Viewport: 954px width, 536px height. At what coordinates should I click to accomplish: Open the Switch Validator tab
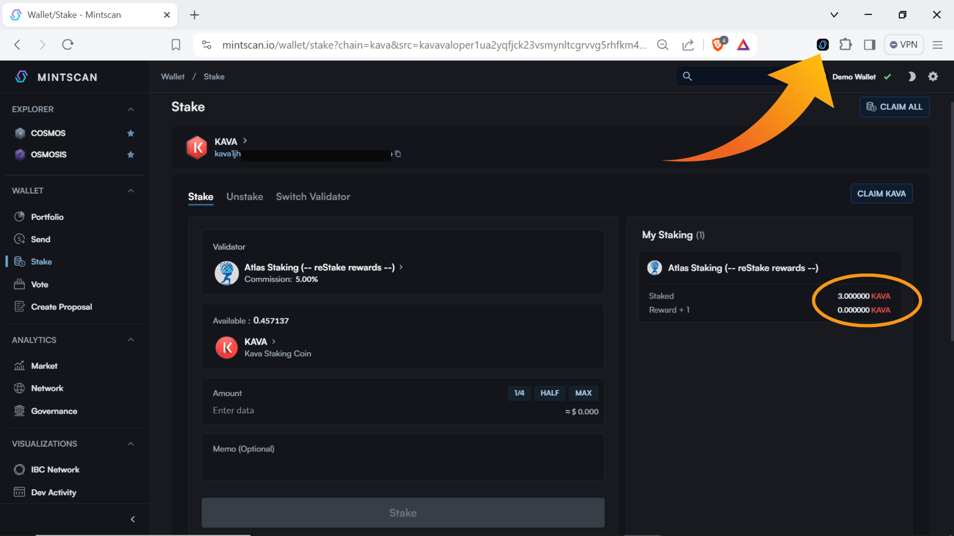click(313, 197)
